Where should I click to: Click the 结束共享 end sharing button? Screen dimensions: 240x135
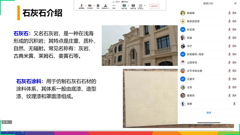coord(154,6)
